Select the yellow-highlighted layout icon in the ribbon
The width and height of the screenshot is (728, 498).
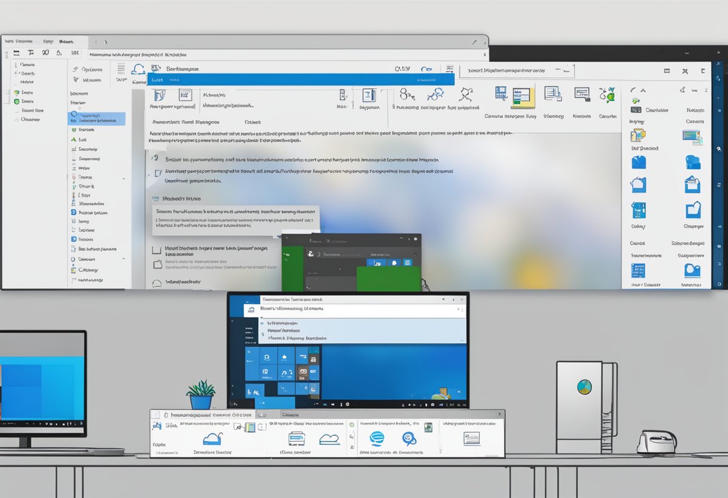coord(521,97)
